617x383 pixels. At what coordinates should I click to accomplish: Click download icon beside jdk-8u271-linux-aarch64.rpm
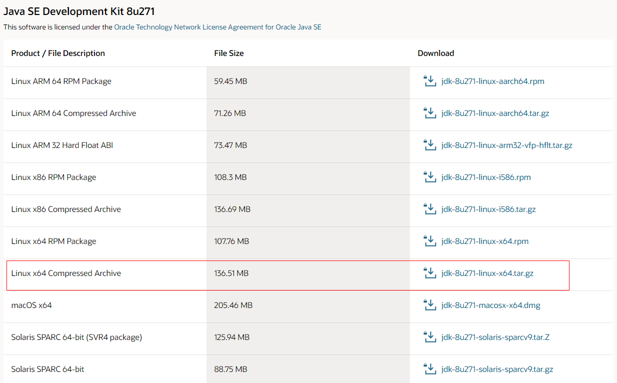tap(430, 81)
